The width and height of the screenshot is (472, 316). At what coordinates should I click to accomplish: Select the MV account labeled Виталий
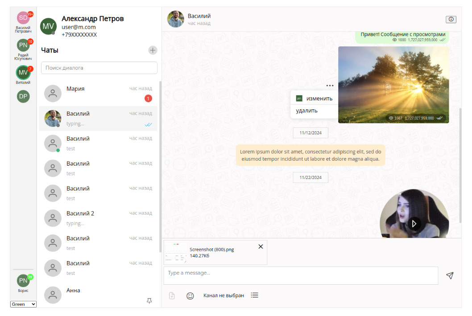coord(23,72)
